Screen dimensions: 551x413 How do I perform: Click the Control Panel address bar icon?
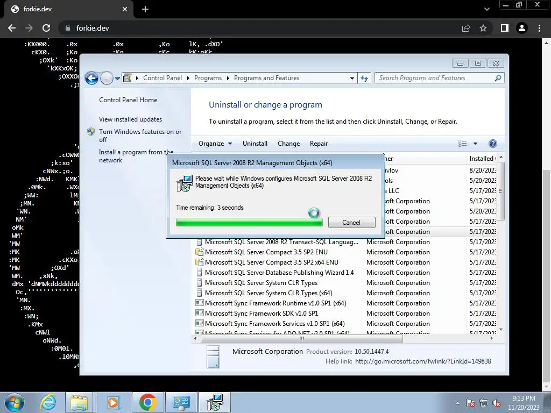[127, 78]
